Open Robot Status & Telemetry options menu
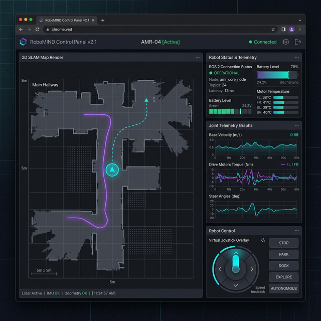The image size is (321, 321). (x=297, y=58)
